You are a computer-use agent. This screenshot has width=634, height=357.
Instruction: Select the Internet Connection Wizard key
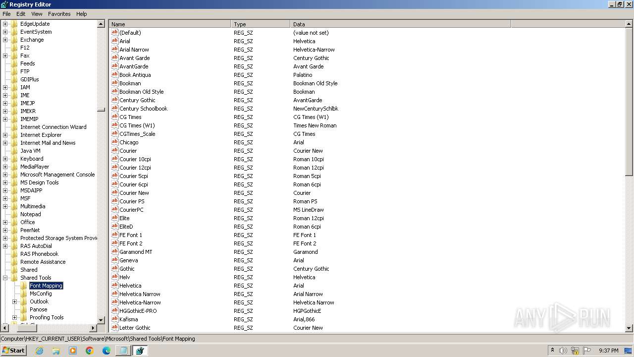pos(53,127)
